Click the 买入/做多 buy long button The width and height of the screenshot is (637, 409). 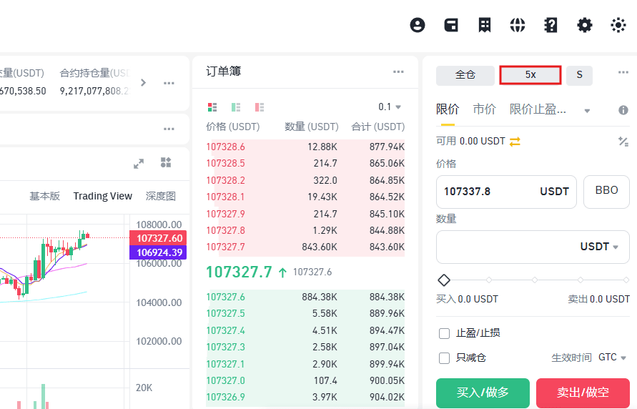pos(483,393)
